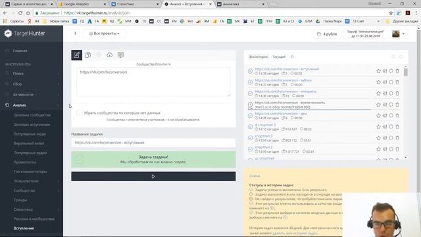Open 'Целевые сообщества' sidebar item
The height and width of the screenshot is (237, 421).
(x=32, y=115)
